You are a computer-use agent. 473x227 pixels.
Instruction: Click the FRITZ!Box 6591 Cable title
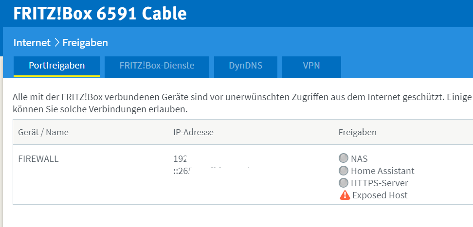click(100, 13)
